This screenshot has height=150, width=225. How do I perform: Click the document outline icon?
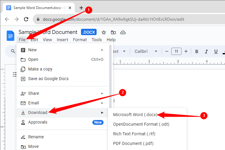pyautogui.click(x=14, y=74)
